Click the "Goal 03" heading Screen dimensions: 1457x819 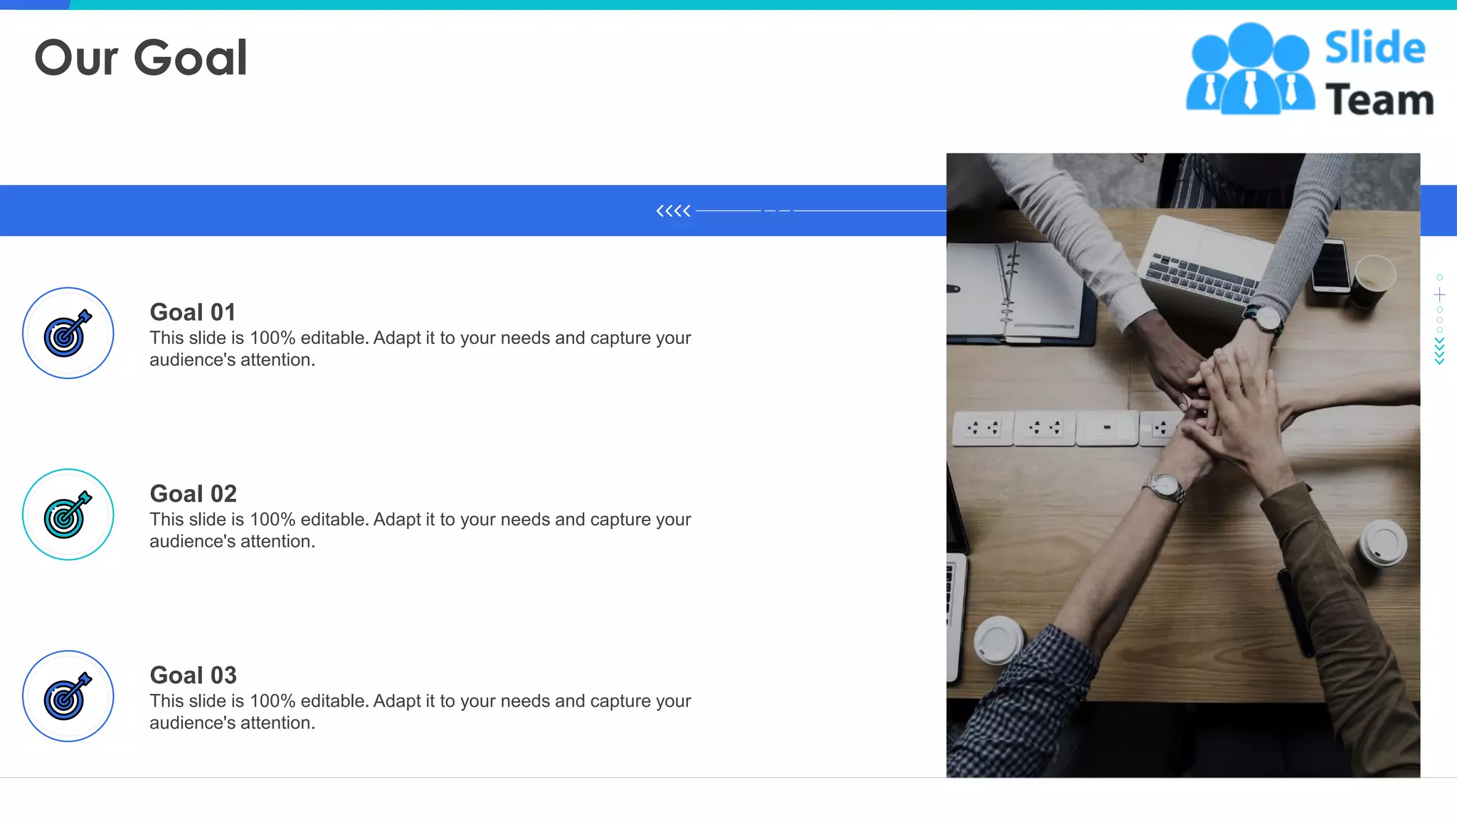point(193,675)
